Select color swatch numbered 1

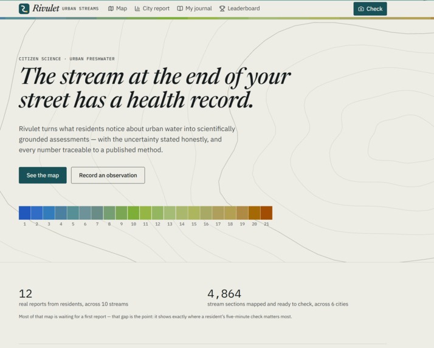point(25,213)
